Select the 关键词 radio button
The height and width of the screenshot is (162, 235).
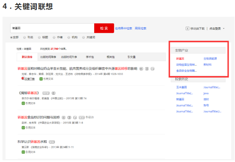(x=83, y=37)
